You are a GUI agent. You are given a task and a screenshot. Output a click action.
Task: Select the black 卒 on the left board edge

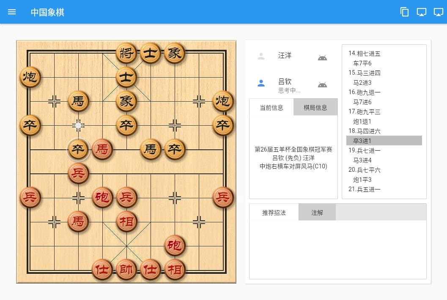click(30, 125)
